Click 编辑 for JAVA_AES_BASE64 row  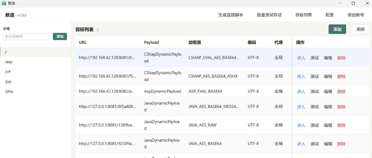pyautogui.click(x=328, y=144)
